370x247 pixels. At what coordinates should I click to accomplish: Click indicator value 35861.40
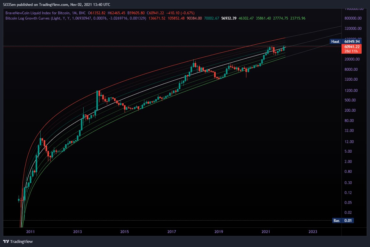263,18
